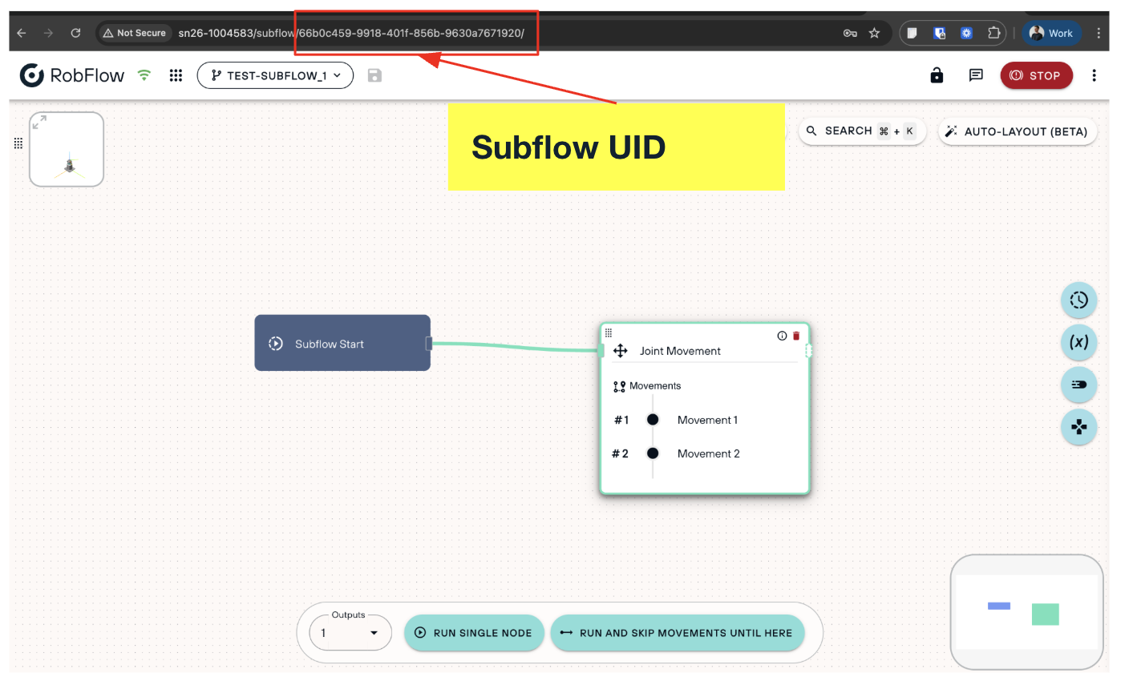The width and height of the screenshot is (1137, 681).
Task: Open the browser extensions puzzle icon
Action: (x=993, y=33)
